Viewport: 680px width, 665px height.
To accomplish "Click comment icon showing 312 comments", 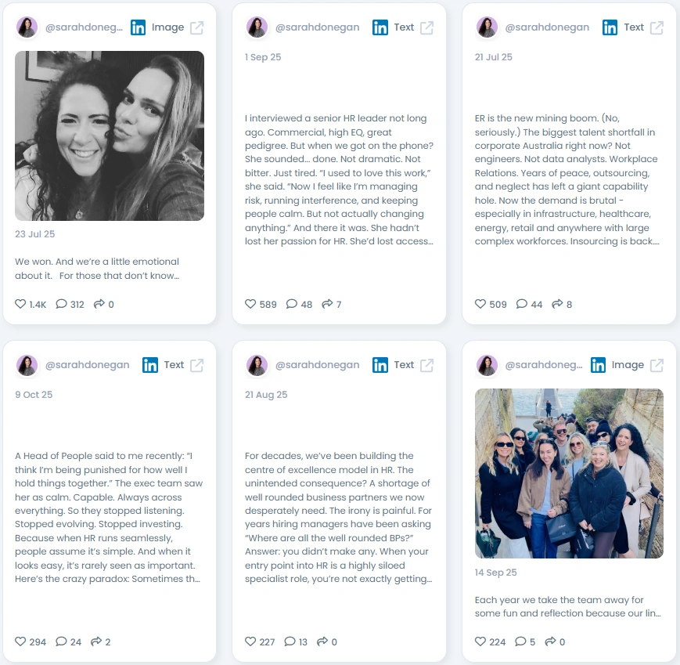I will (x=61, y=304).
